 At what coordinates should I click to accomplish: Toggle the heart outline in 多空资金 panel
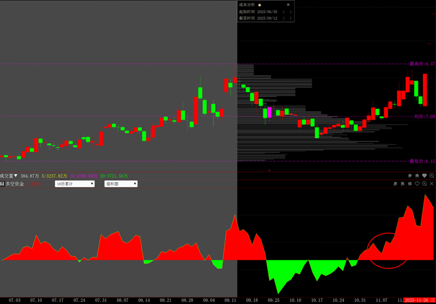(x=417, y=184)
